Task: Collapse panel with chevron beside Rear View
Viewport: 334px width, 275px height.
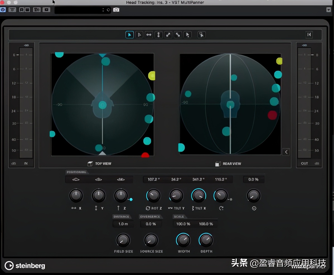Action: (286, 152)
